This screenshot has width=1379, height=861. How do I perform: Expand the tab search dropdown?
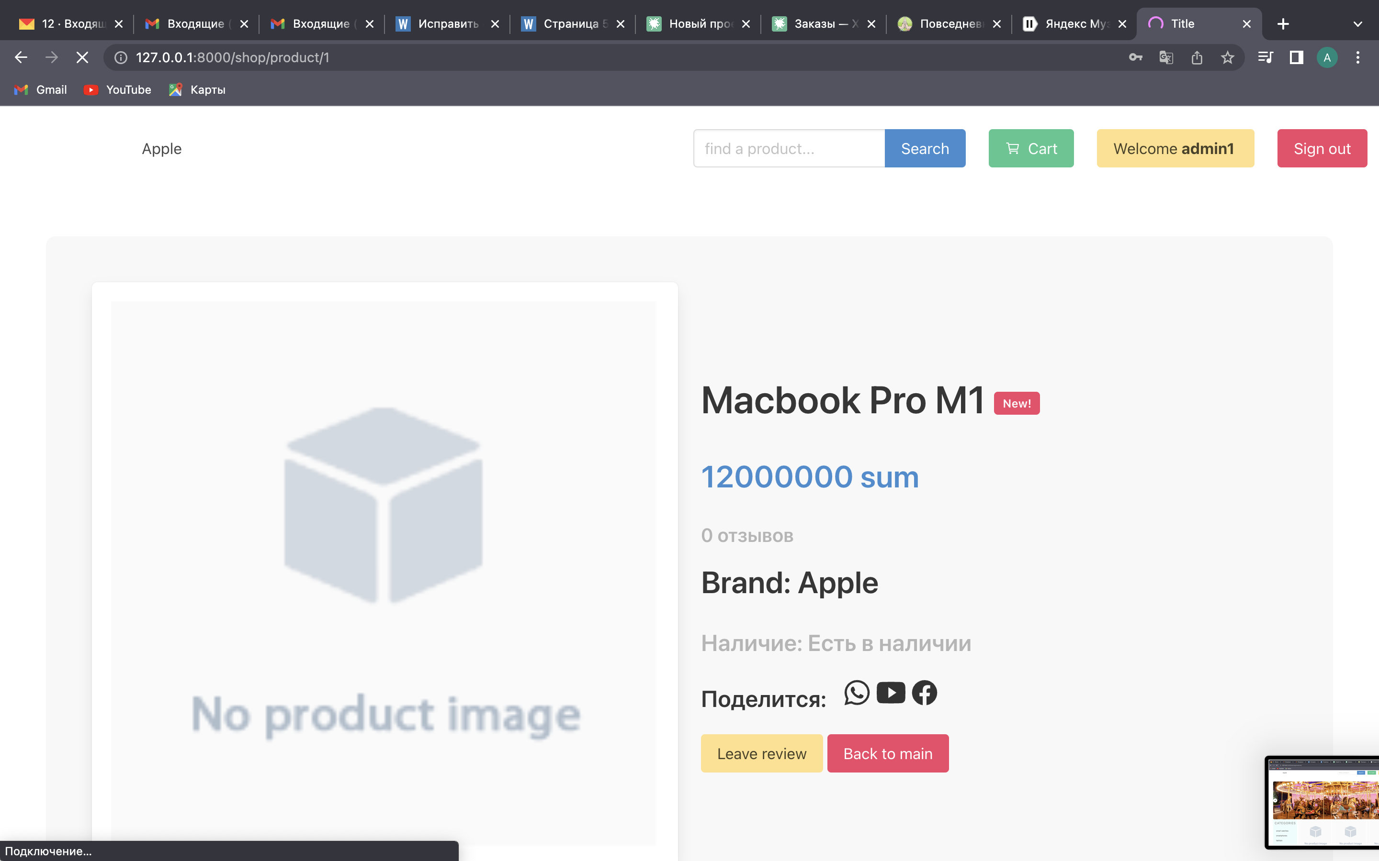click(x=1357, y=24)
